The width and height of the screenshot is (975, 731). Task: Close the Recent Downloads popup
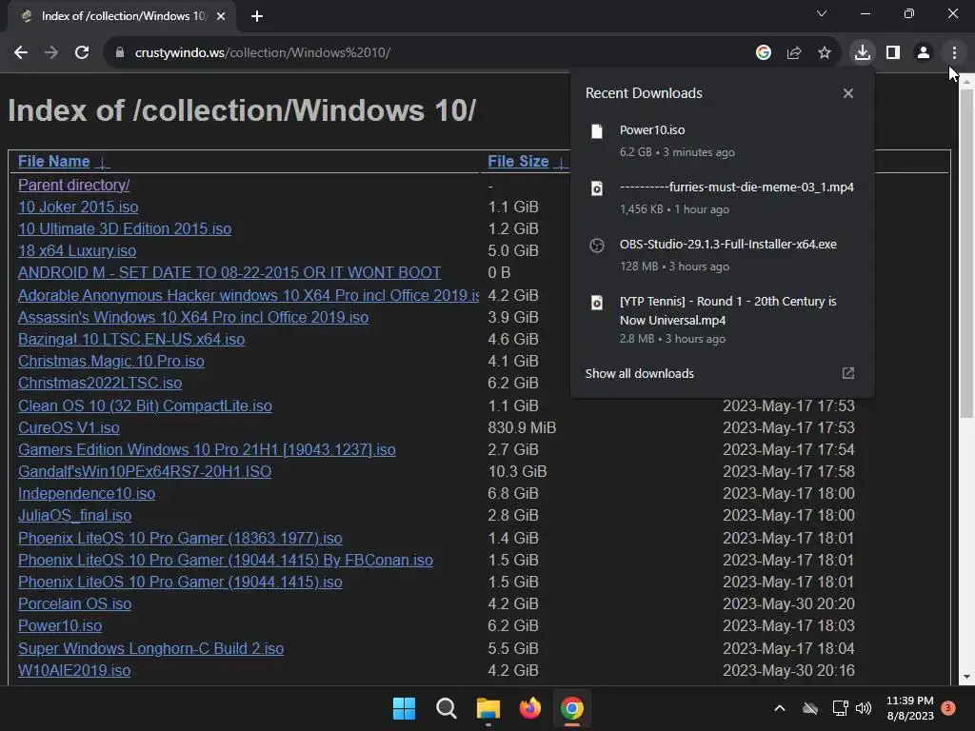click(848, 93)
